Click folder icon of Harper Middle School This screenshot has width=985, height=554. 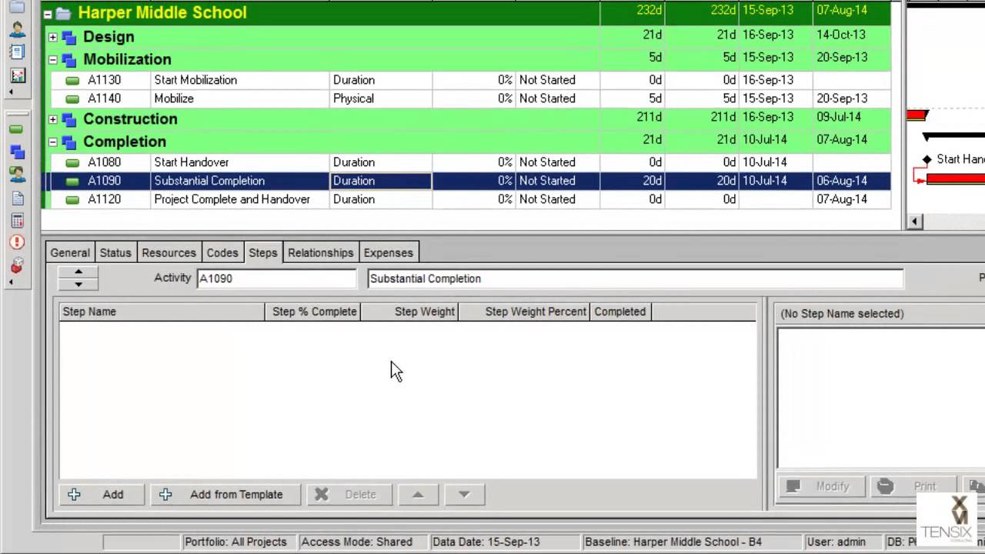(64, 13)
